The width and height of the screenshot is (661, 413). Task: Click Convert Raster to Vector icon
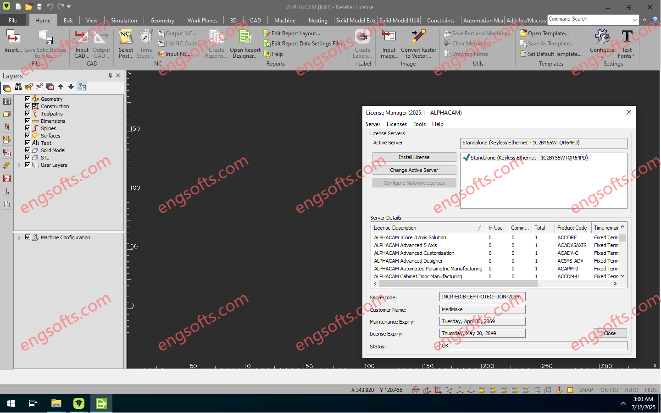click(418, 44)
